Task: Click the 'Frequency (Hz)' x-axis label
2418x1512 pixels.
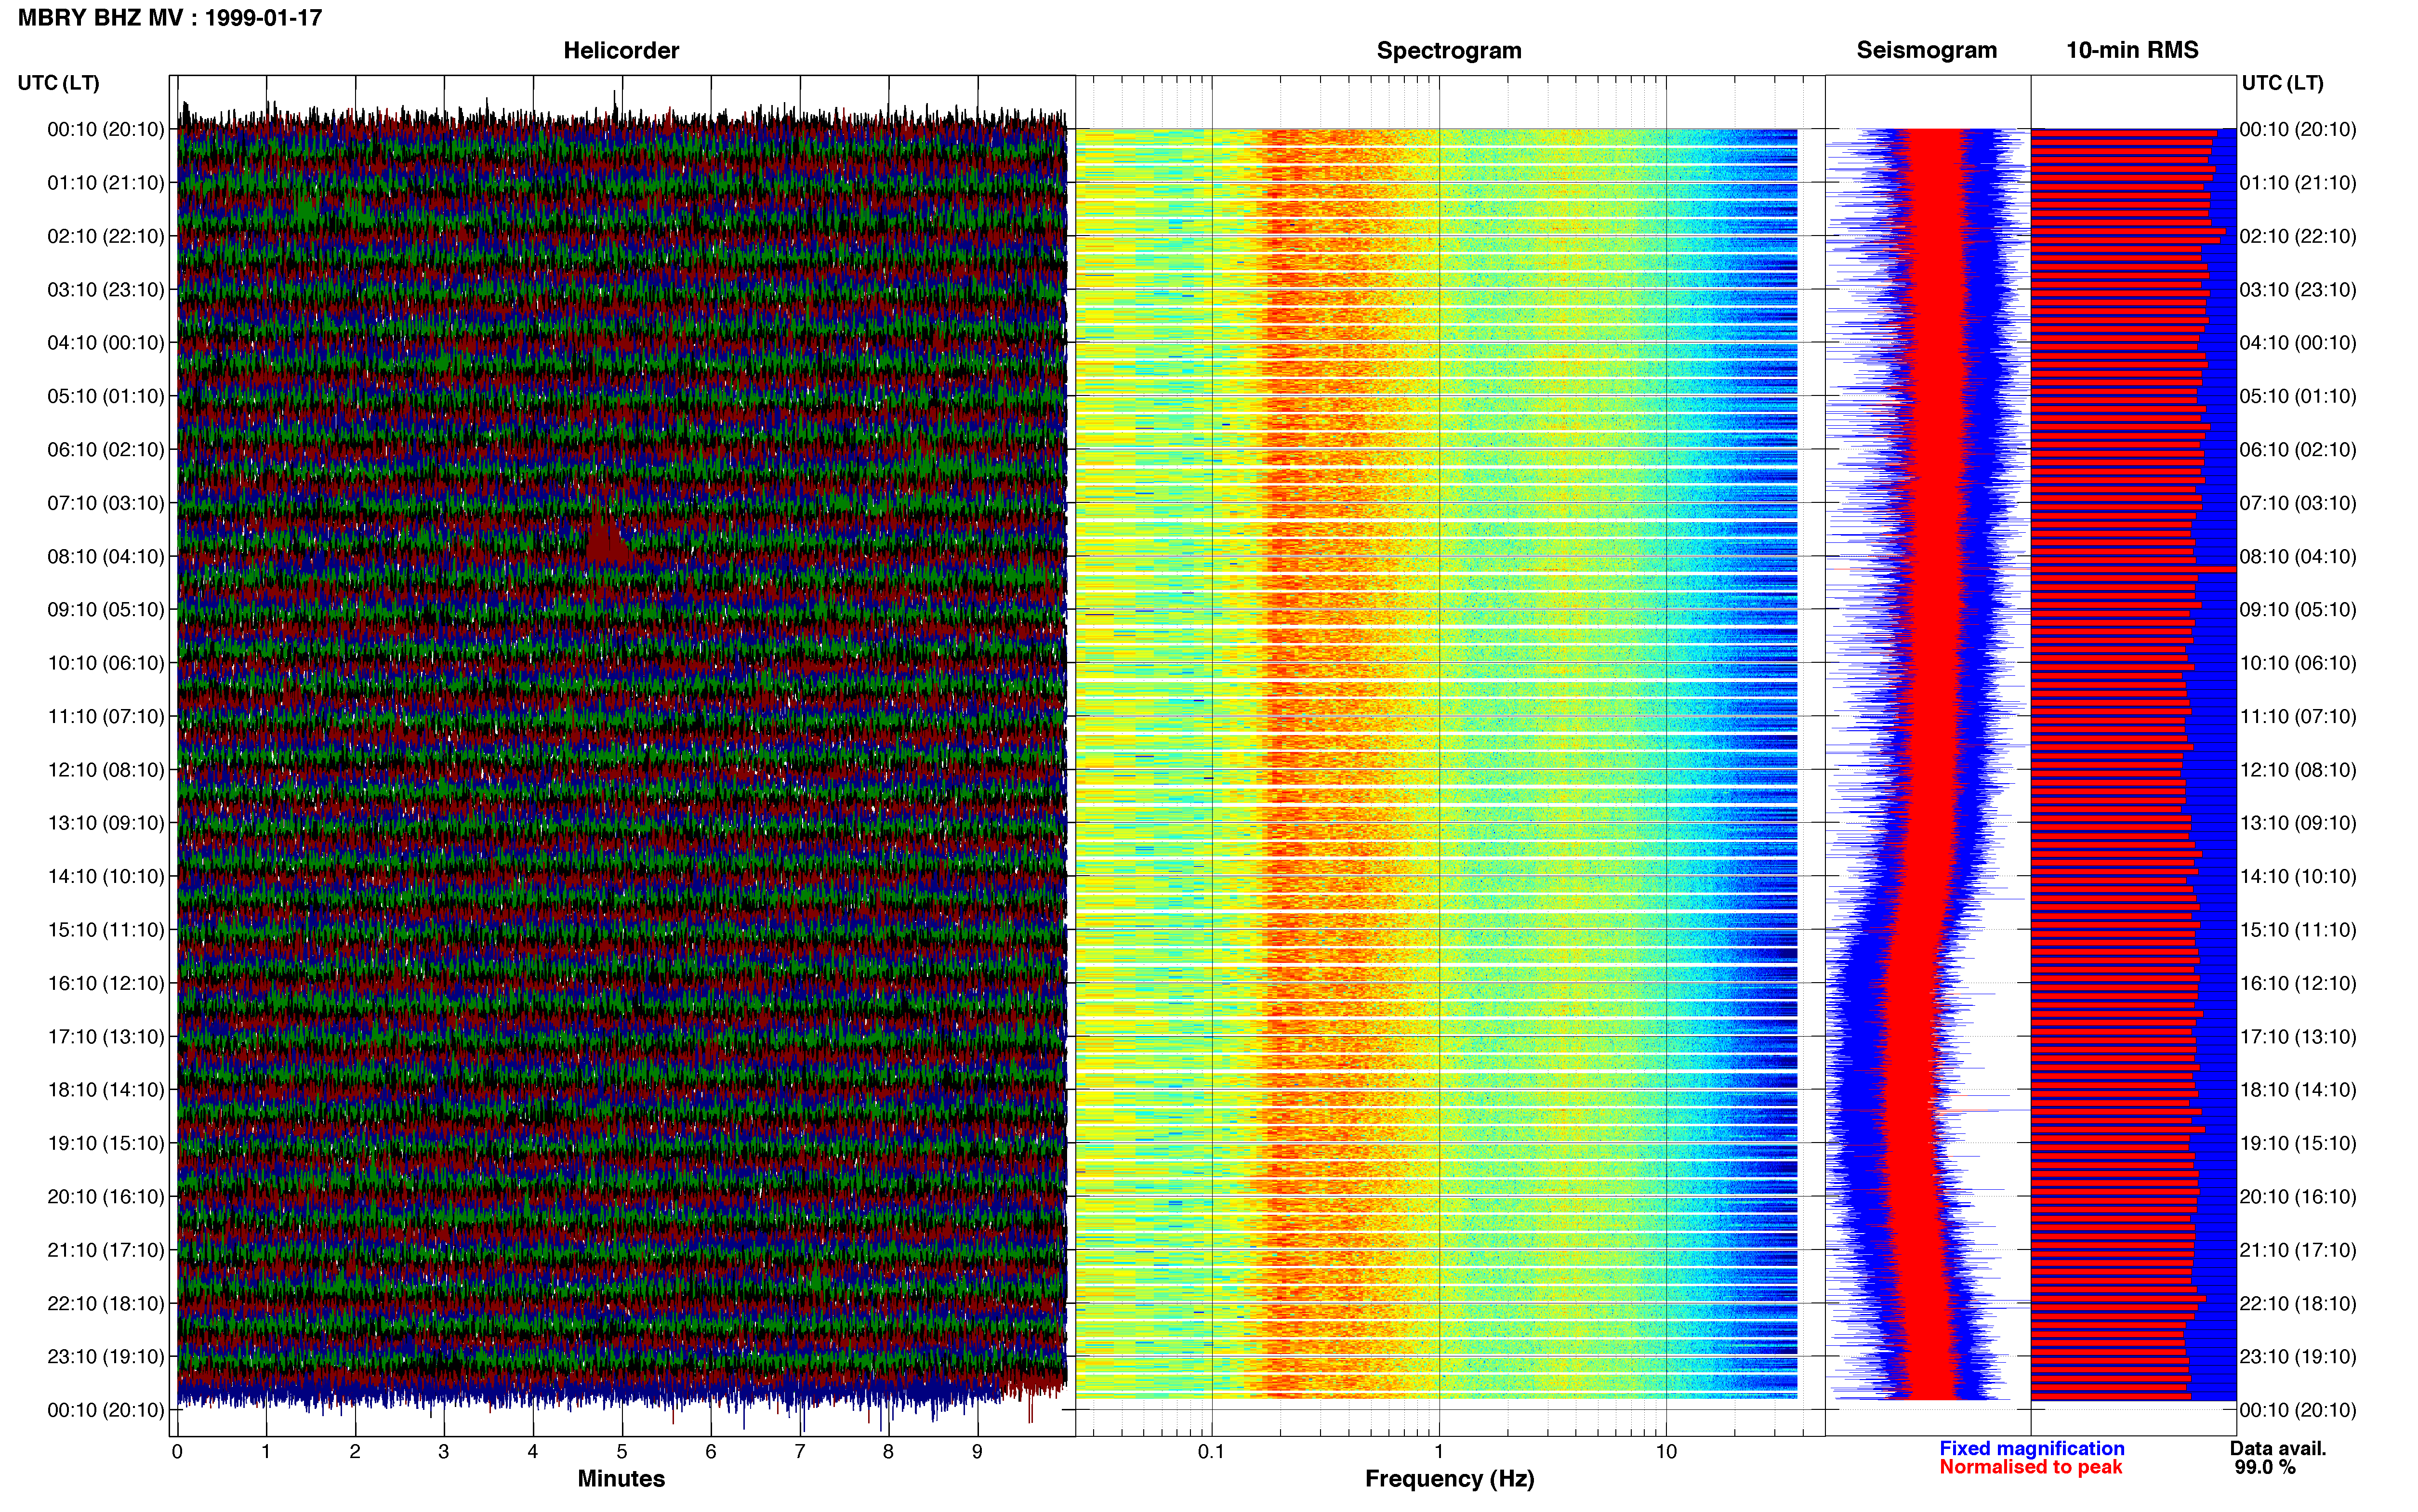Action: [1449, 1479]
